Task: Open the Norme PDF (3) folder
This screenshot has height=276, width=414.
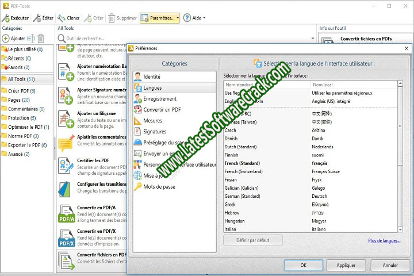Action: [20, 136]
